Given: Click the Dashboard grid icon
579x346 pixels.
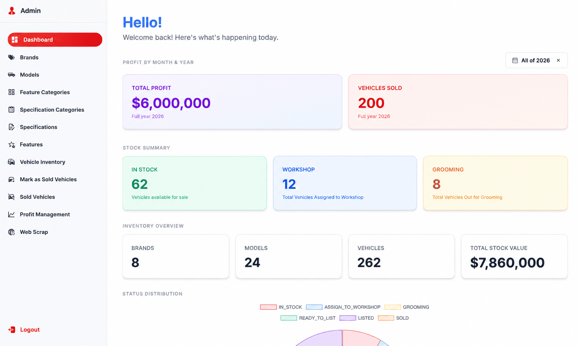Looking at the screenshot, I should pyautogui.click(x=15, y=40).
